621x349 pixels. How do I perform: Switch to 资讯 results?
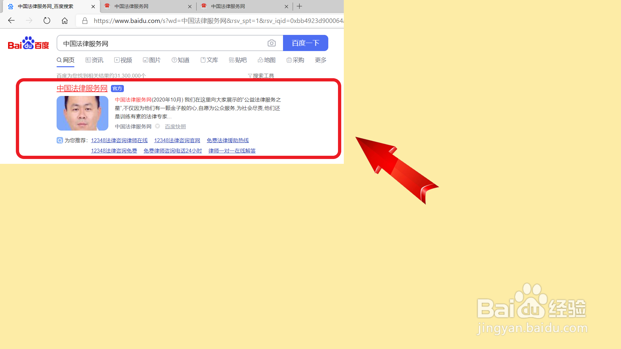point(94,60)
